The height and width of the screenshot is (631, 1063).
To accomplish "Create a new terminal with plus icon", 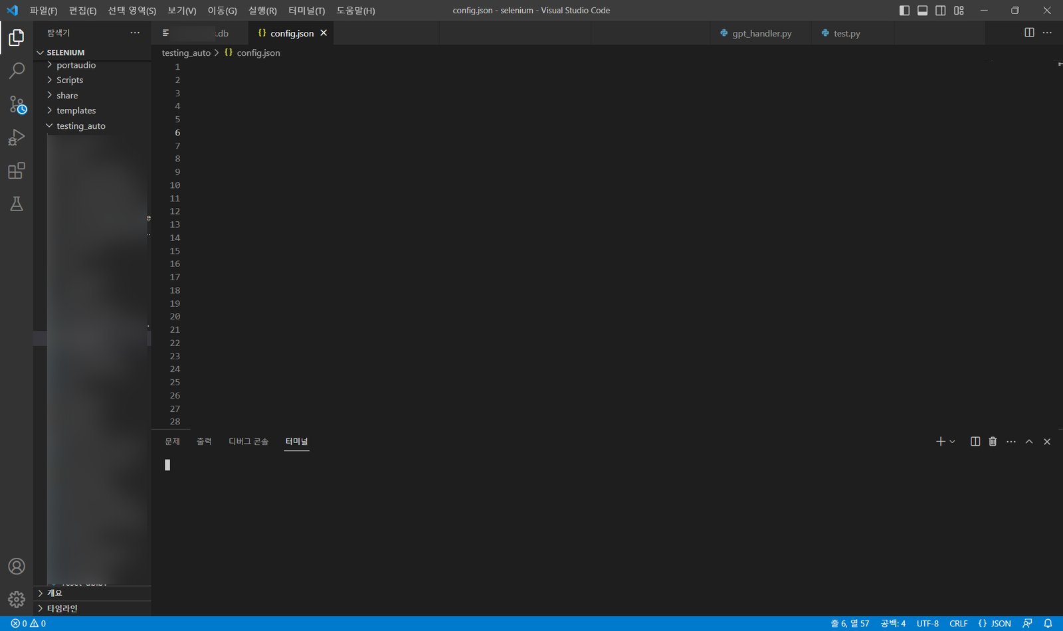I will 940,442.
